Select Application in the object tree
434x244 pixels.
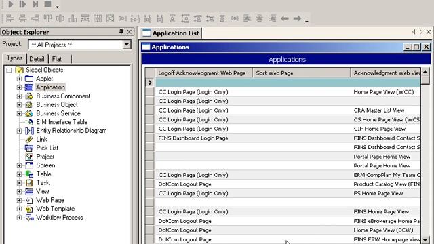click(50, 87)
